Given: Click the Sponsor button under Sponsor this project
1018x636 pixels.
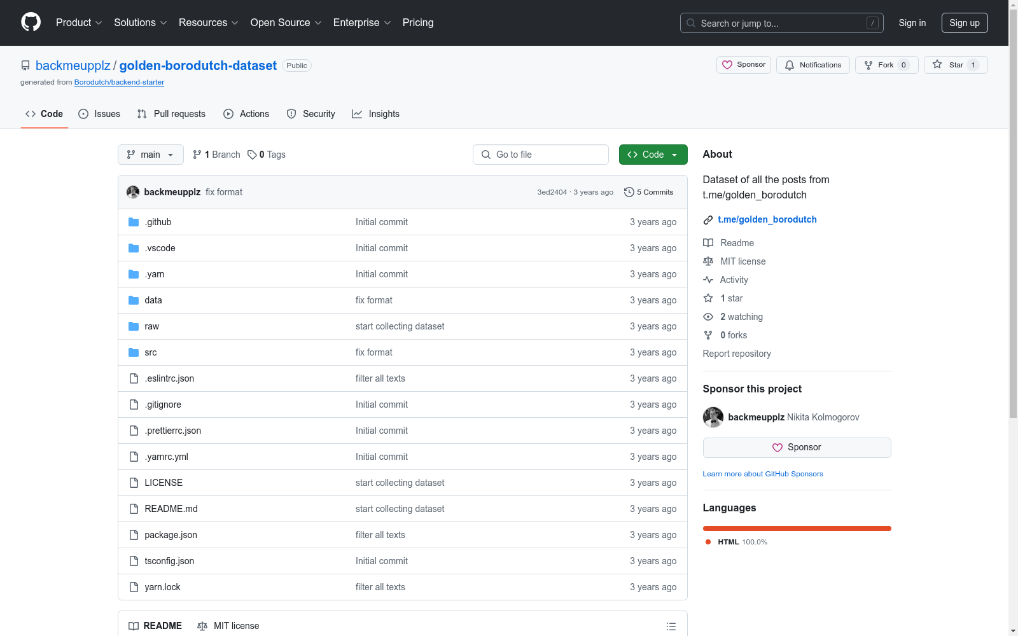Looking at the screenshot, I should pyautogui.click(x=797, y=448).
